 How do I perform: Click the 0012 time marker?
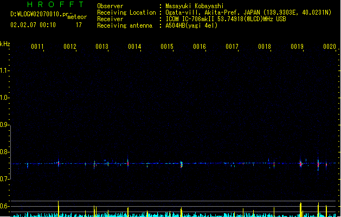70,47
